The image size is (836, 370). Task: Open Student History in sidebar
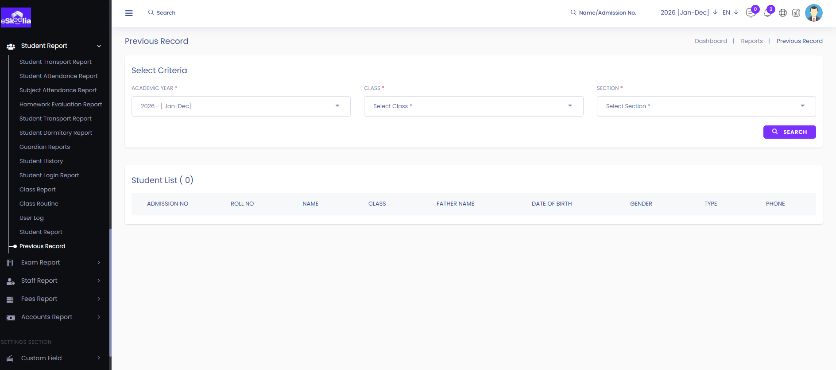pos(41,161)
